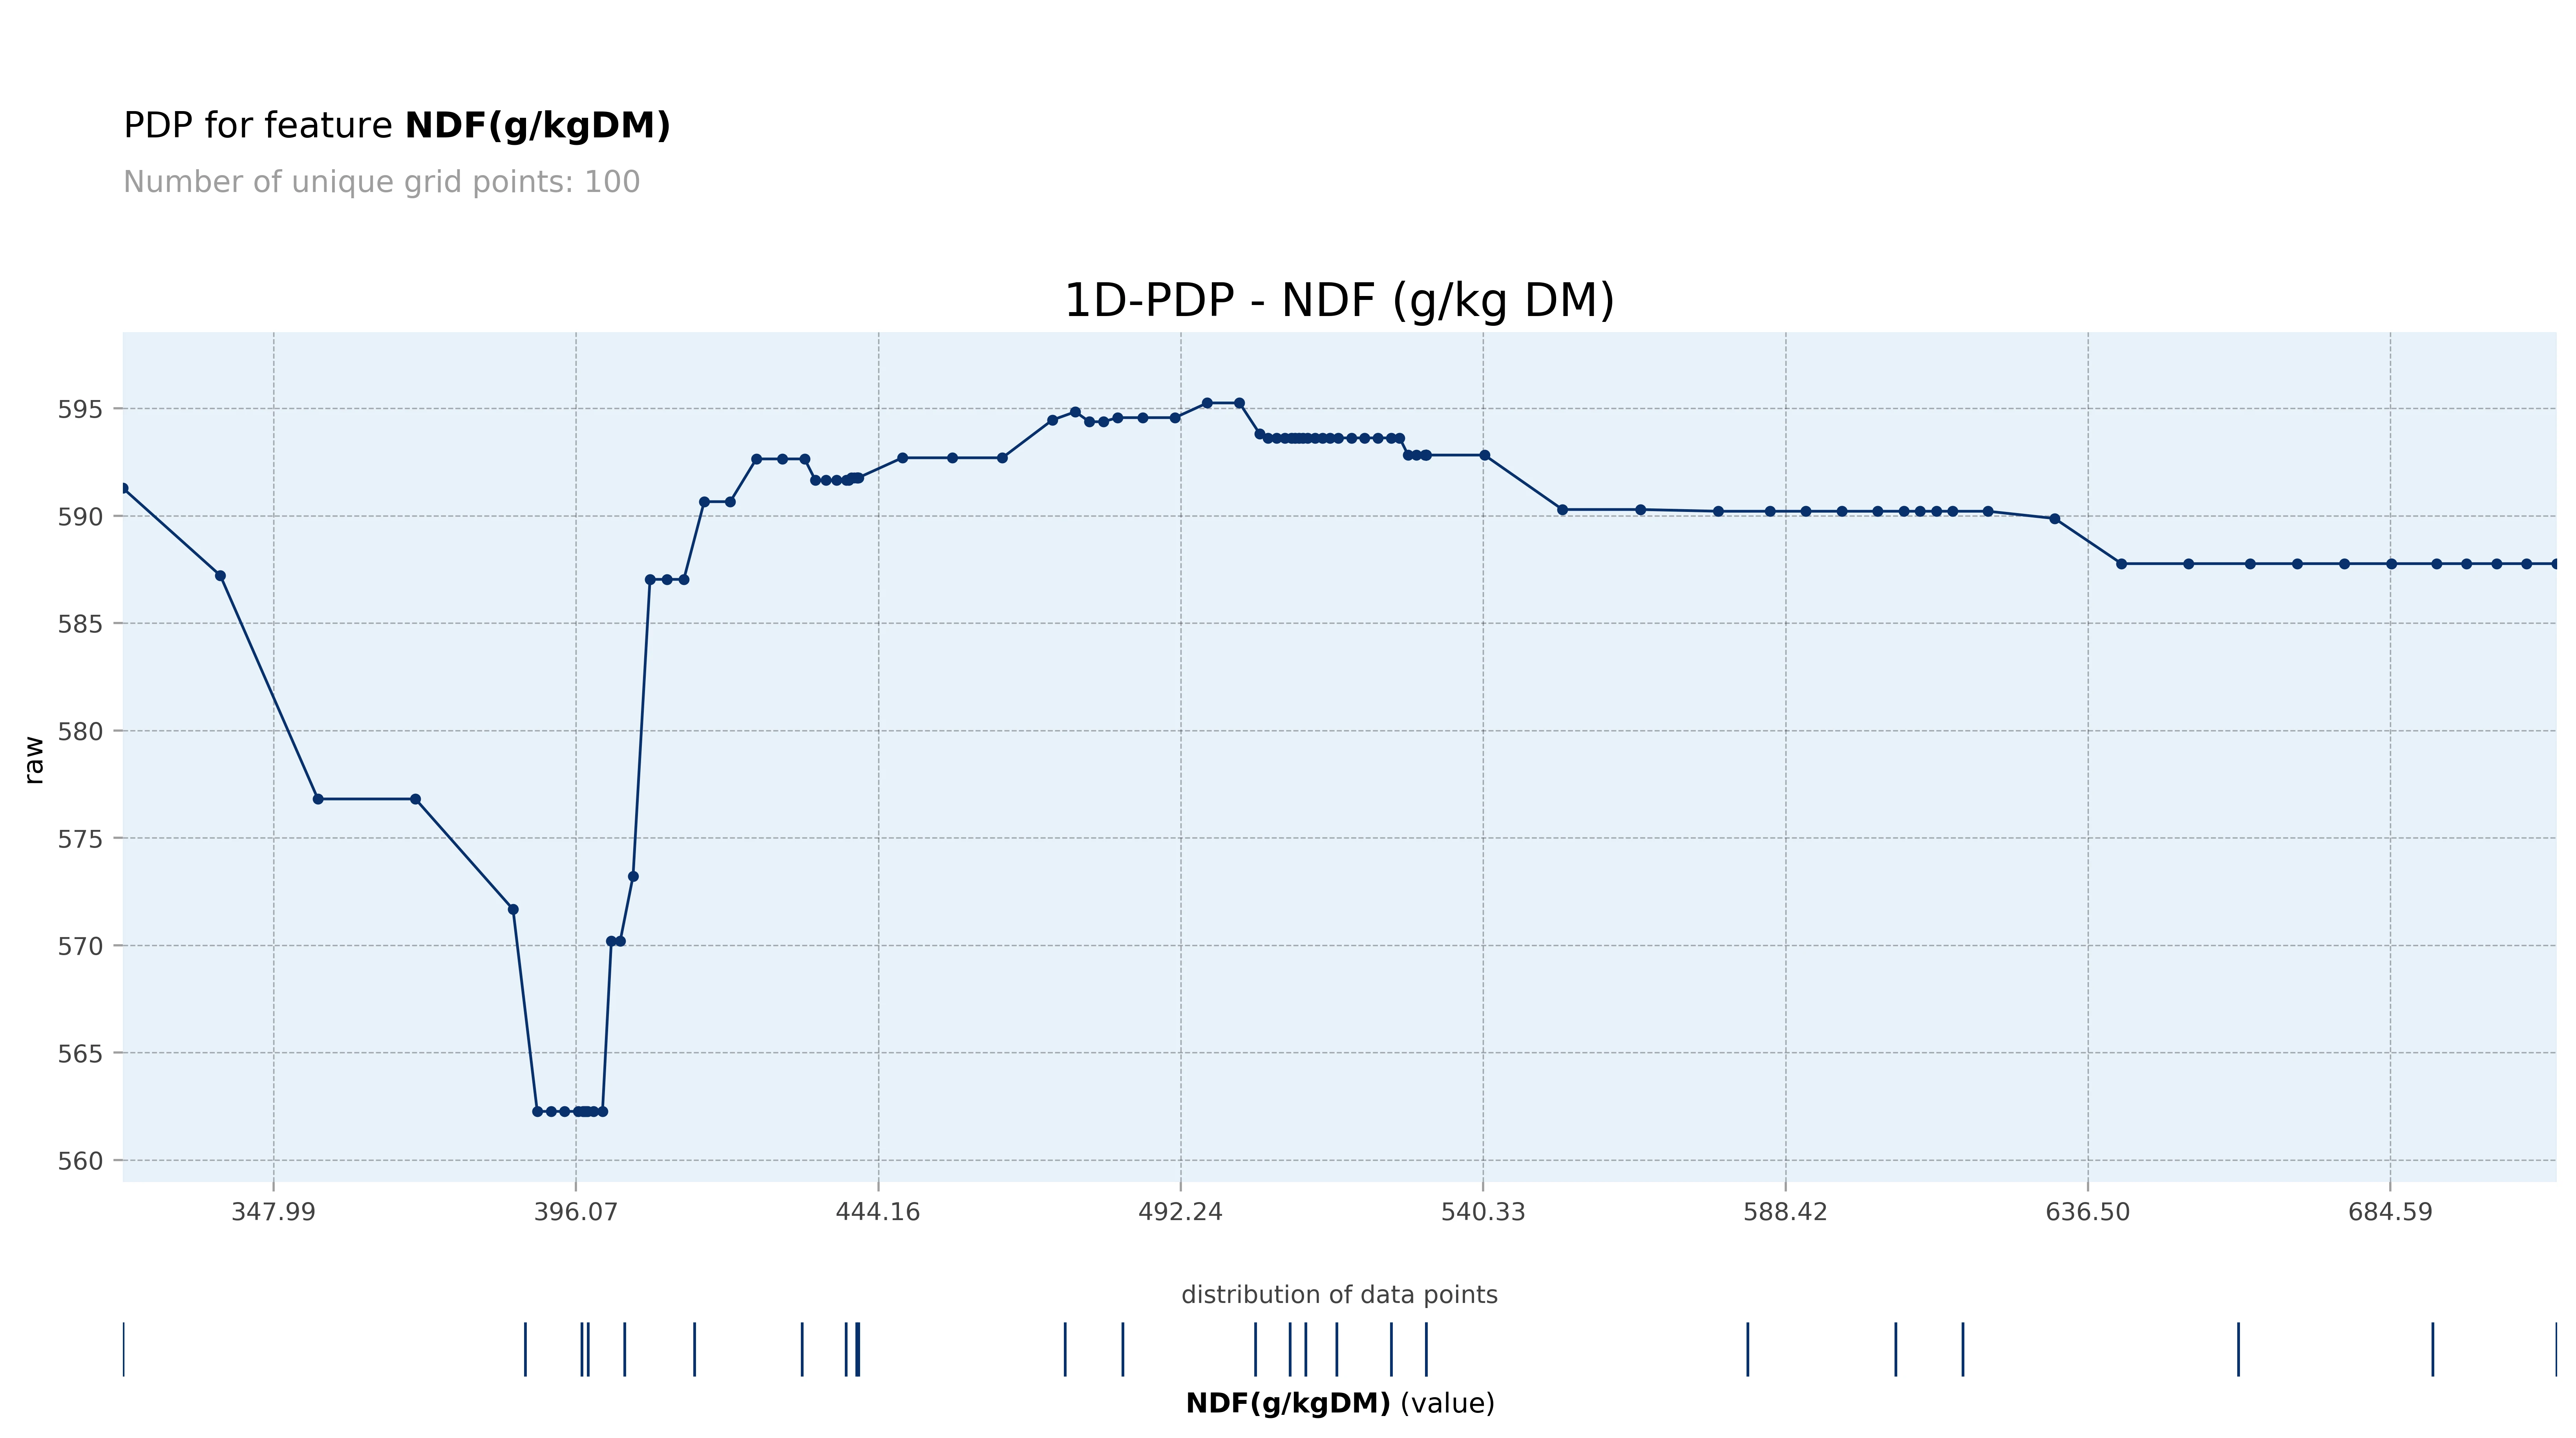Click the 347.99 x-axis tick label
2576x1438 pixels.
point(273,1212)
